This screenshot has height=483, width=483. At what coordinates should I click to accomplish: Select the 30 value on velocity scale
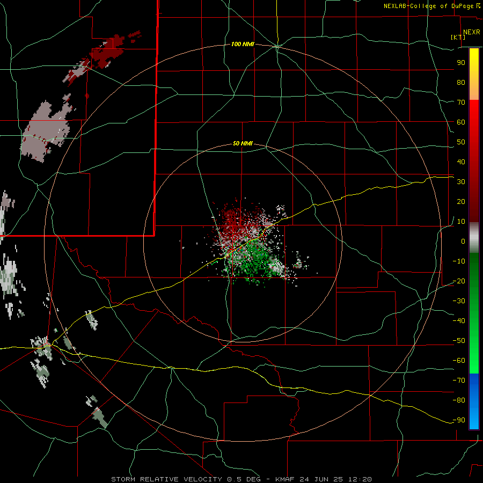(x=461, y=182)
